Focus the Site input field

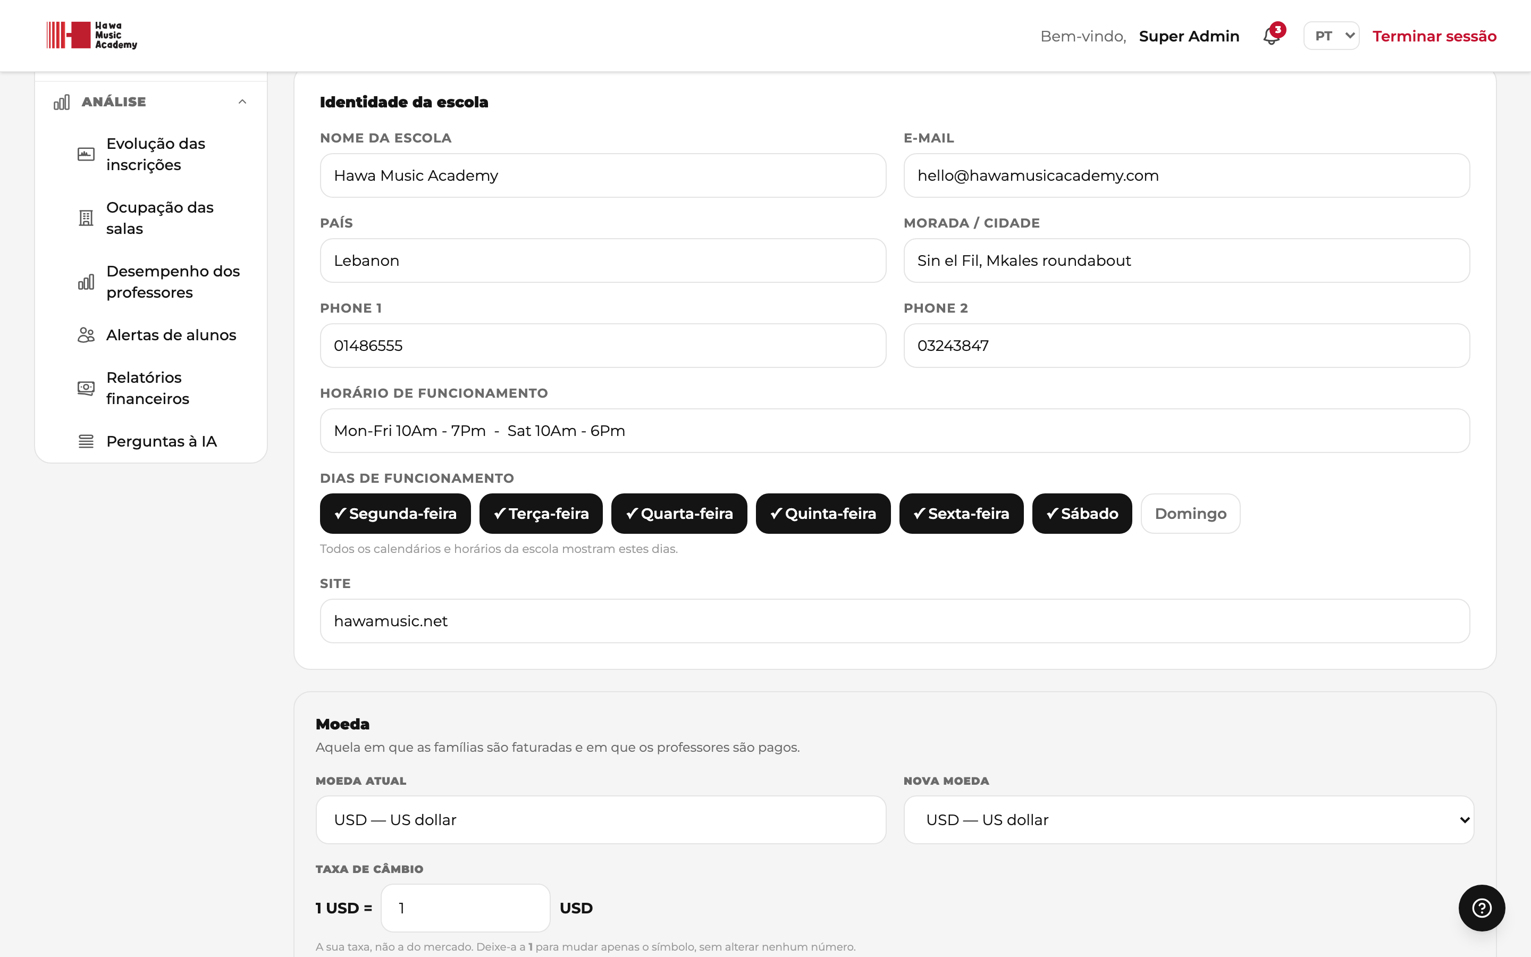895,621
